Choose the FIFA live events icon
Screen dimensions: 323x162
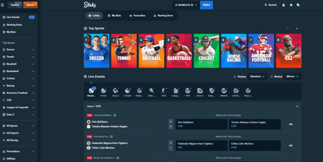[188, 92]
